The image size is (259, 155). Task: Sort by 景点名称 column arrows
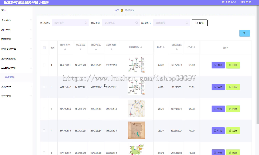click(x=65, y=49)
